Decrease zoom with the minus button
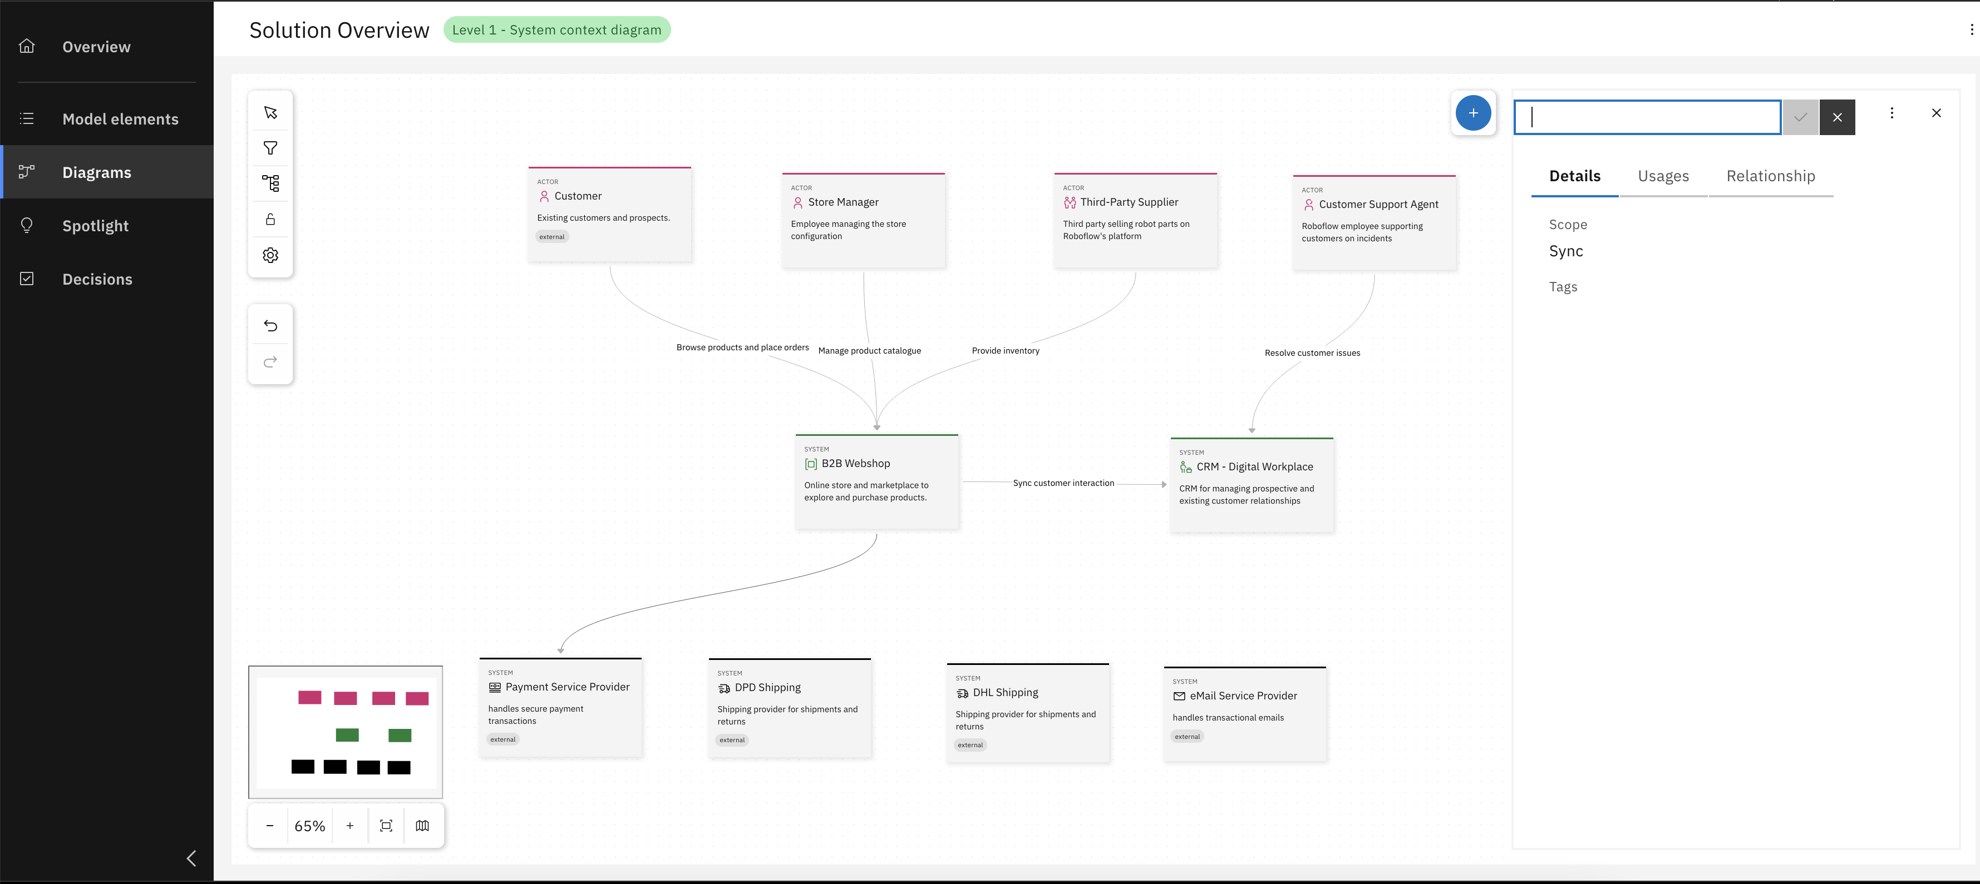The width and height of the screenshot is (1980, 884). 270,825
